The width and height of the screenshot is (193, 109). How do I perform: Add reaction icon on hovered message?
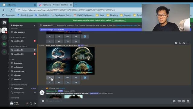(x=176, y=43)
